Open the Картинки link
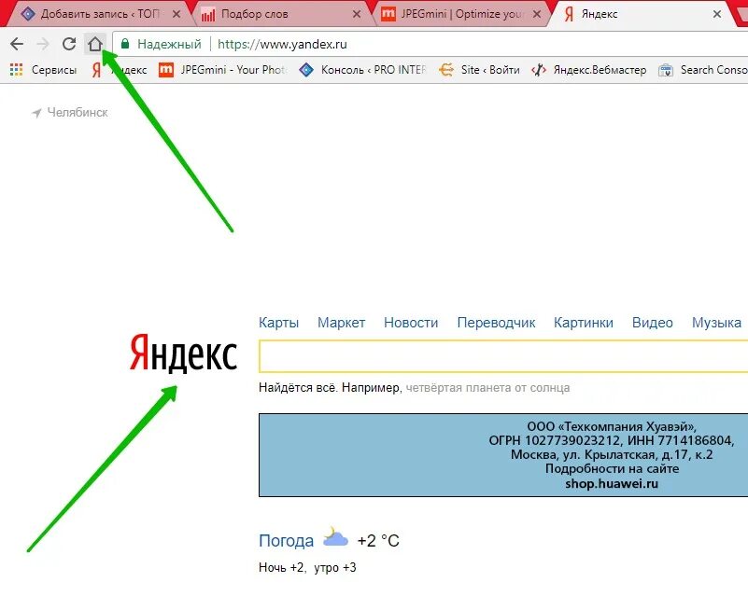Image resolution: width=748 pixels, height=596 pixels. (584, 323)
